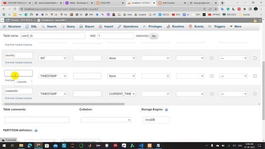Tick the Null checkbox in country row

point(212,58)
